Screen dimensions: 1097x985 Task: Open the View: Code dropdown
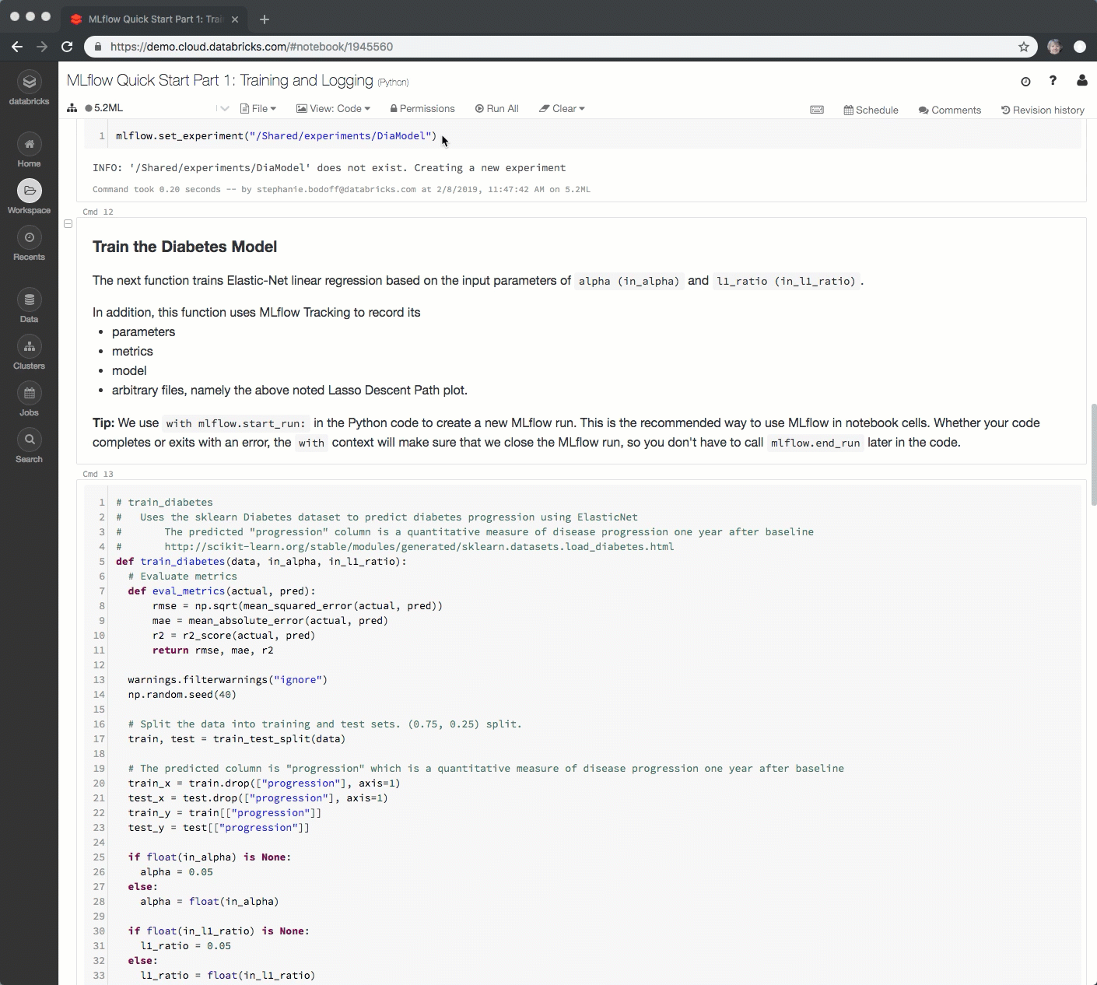pos(334,109)
